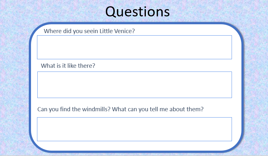Click the patterned background left of the panel
This screenshot has width=268, height=156.
pos(15,85)
